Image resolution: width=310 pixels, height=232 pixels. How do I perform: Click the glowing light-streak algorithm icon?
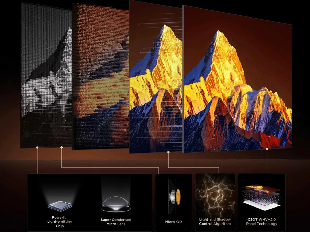click(215, 196)
